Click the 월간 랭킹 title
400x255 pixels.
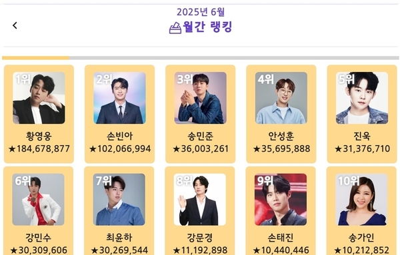[207, 27]
